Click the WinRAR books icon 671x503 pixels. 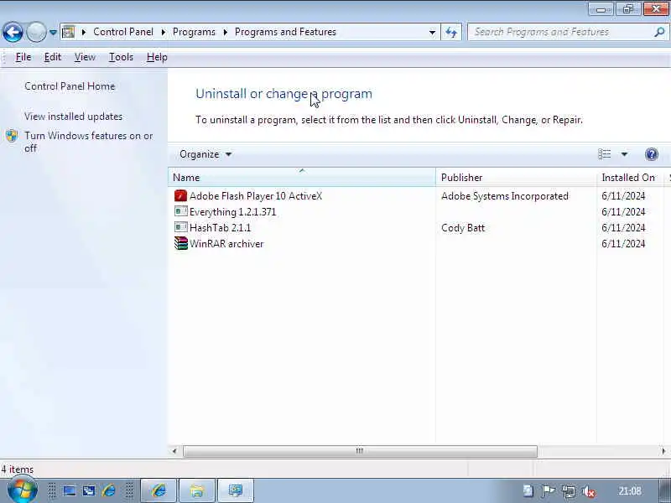(x=180, y=243)
